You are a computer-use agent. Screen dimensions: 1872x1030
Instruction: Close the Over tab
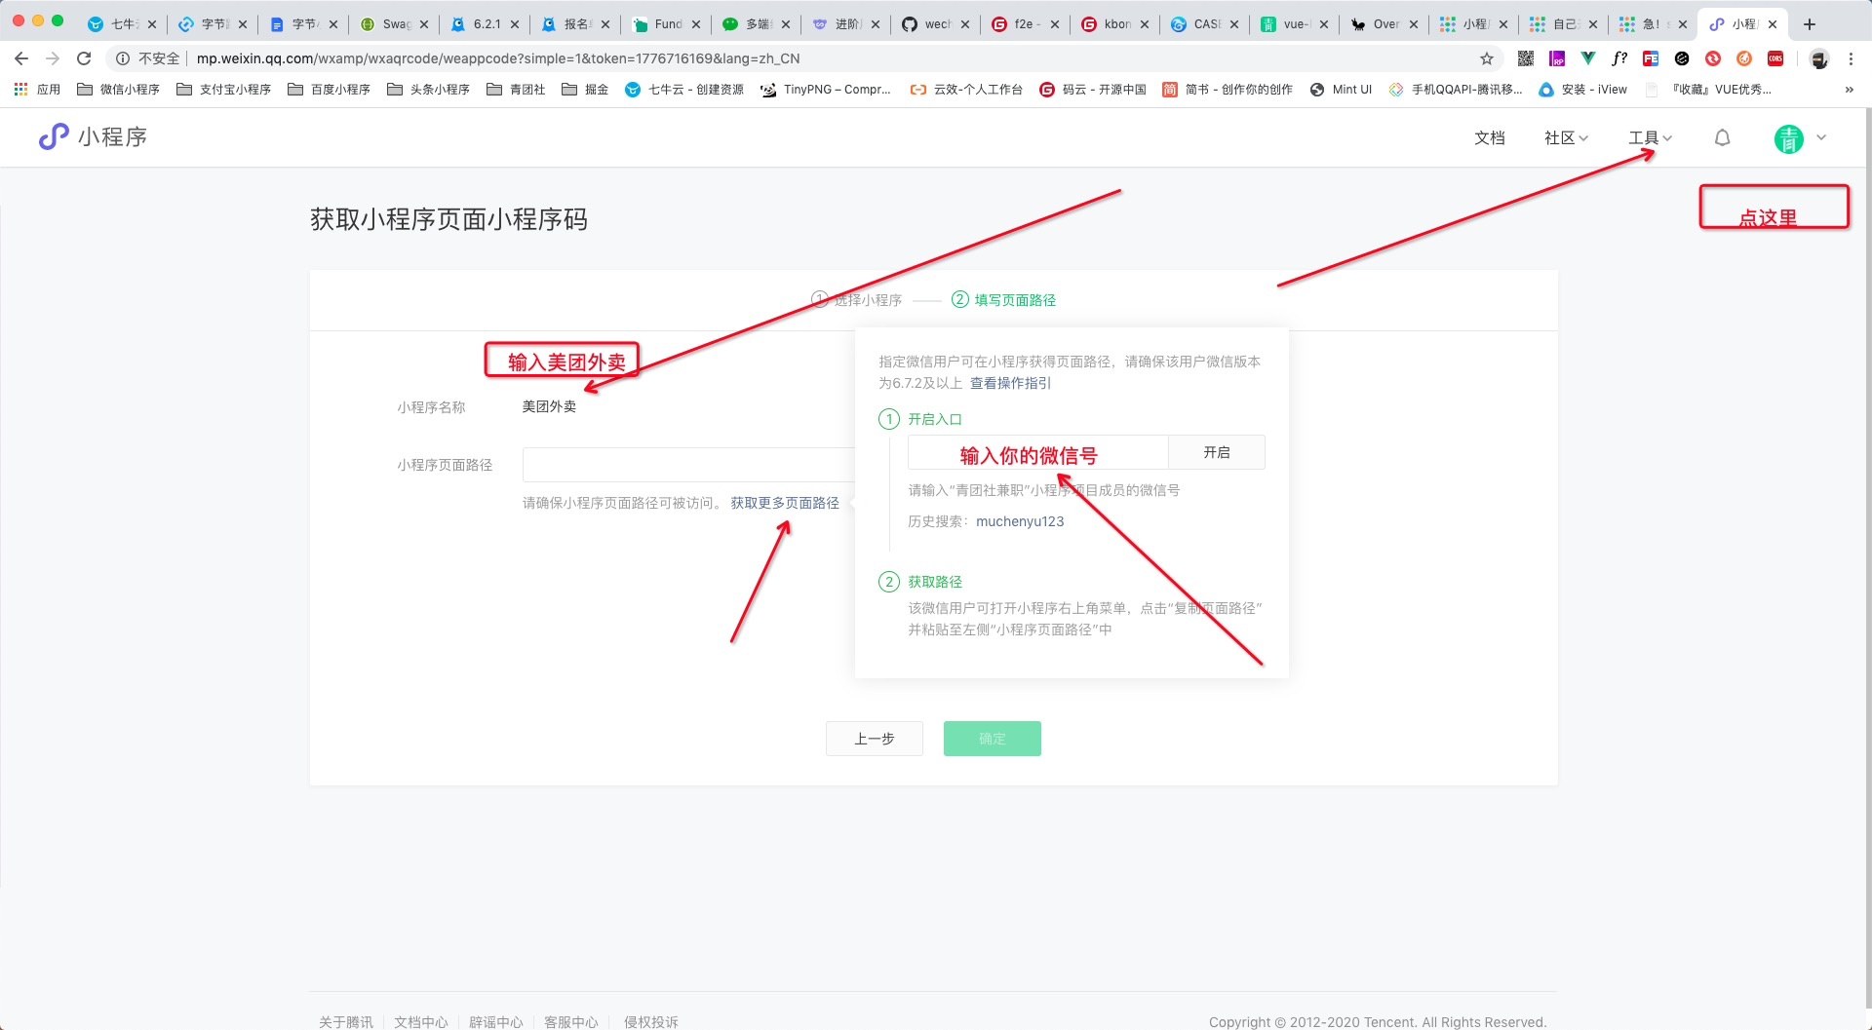[x=1414, y=24]
